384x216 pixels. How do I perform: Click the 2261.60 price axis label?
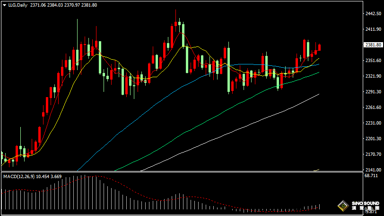pyautogui.click(x=373, y=107)
